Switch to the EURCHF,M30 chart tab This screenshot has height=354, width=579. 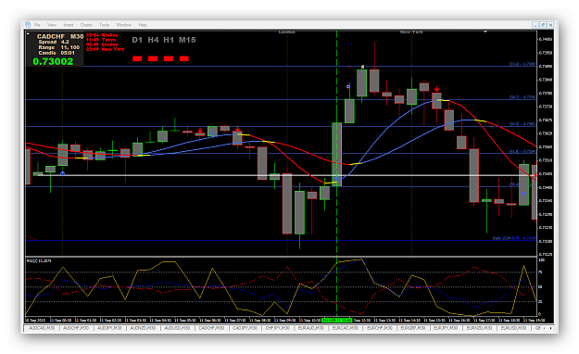tap(379, 328)
